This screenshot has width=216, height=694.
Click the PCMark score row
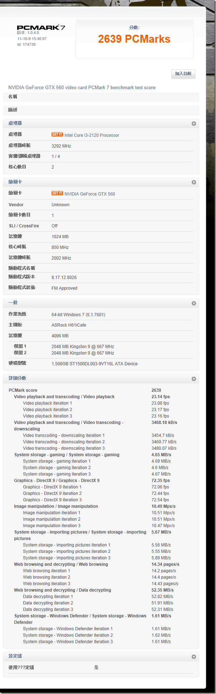tap(101, 390)
